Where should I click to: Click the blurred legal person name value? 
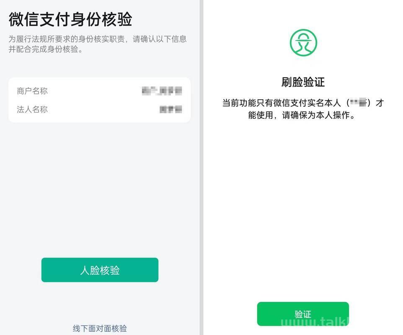pyautogui.click(x=170, y=109)
